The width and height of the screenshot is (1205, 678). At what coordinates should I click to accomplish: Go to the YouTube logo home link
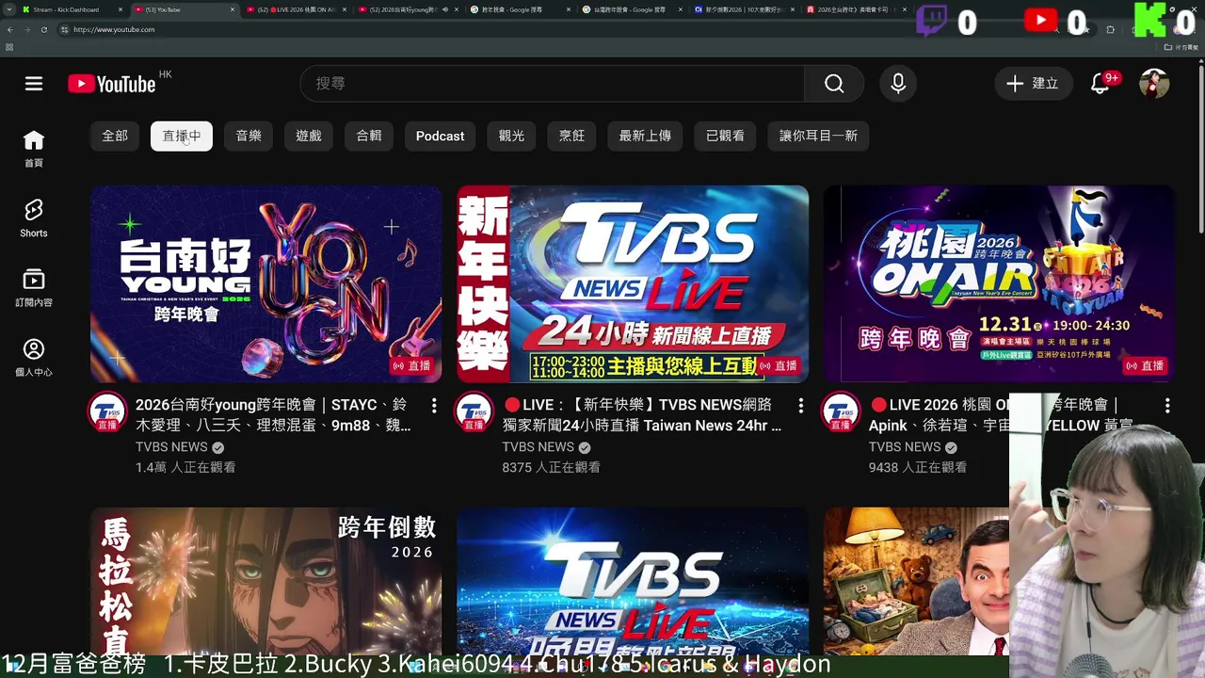point(112,84)
